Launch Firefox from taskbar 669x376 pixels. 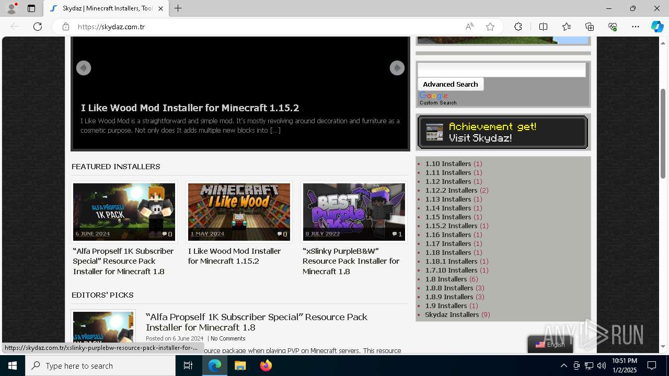pyautogui.click(x=266, y=366)
